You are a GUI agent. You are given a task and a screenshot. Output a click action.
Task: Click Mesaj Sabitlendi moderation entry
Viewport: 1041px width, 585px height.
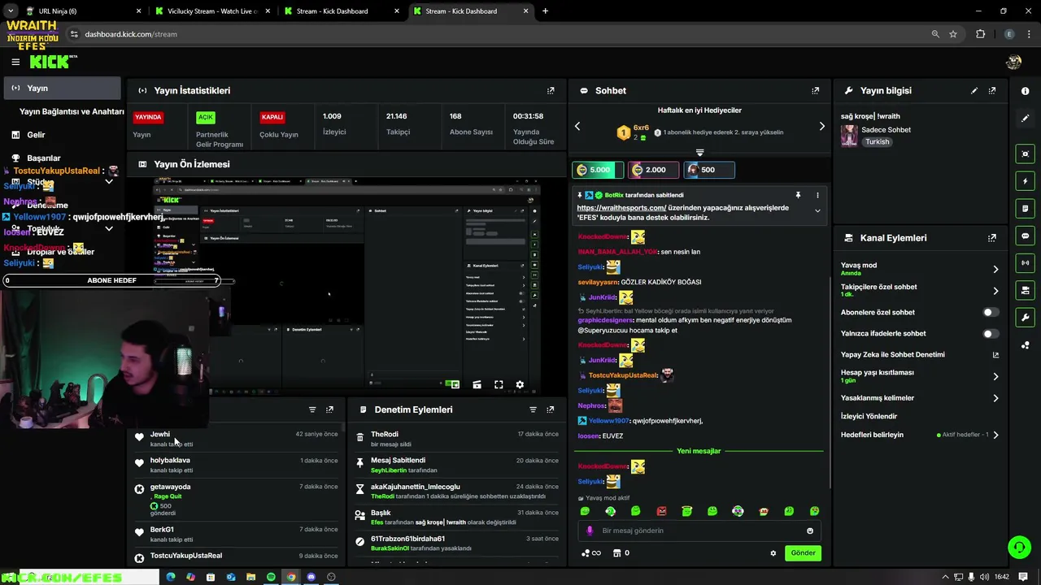tap(458, 465)
